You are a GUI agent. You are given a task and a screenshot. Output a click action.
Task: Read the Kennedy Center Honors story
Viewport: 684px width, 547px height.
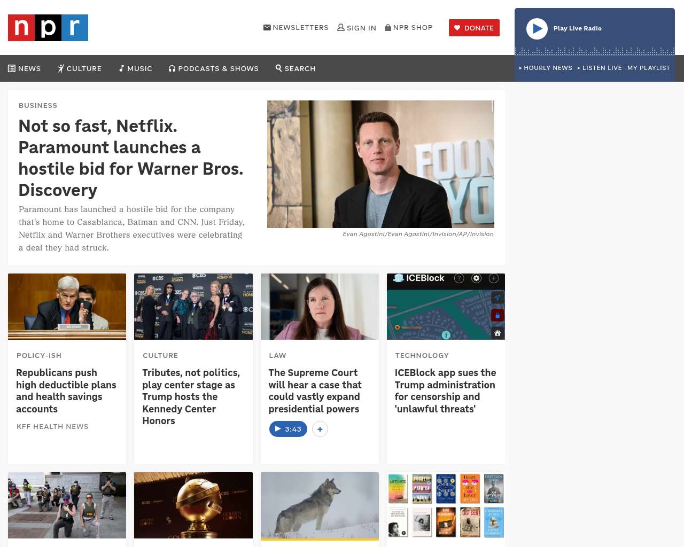click(191, 396)
